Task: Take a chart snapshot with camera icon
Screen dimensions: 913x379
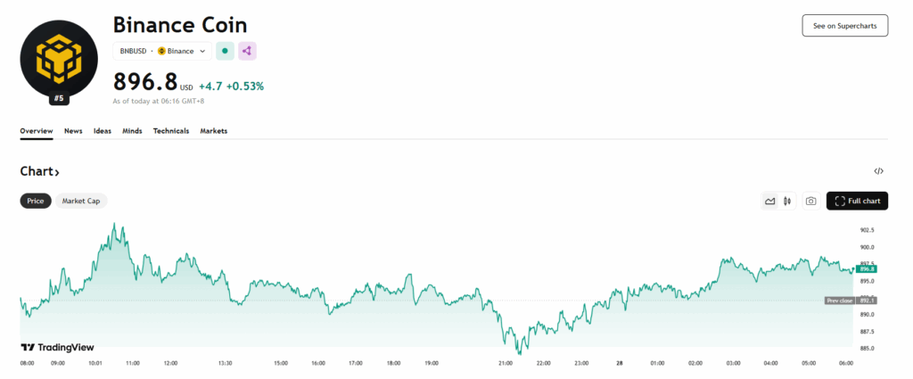Action: coord(810,202)
